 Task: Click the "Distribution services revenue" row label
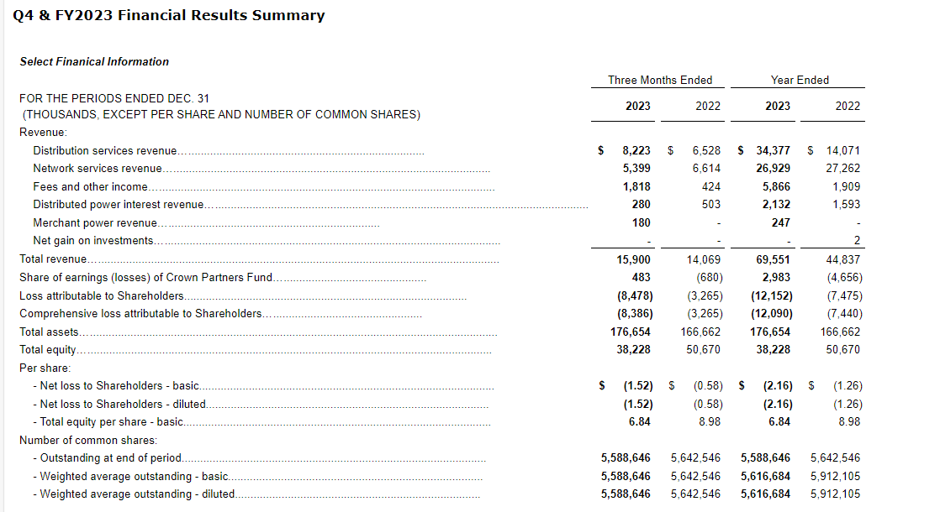tap(104, 150)
